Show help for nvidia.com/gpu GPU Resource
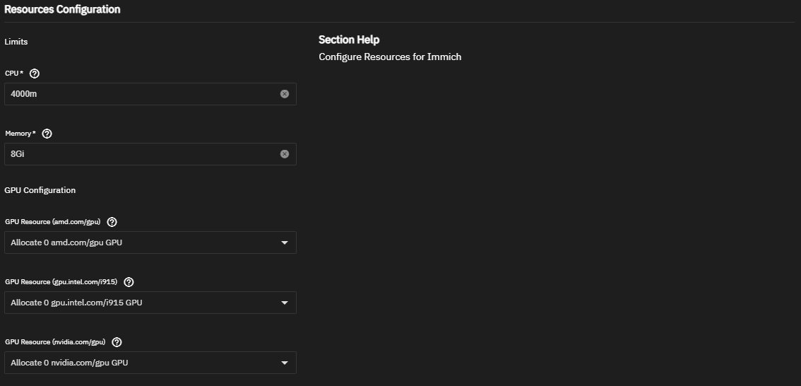Image resolution: width=801 pixels, height=386 pixels. pyautogui.click(x=117, y=342)
